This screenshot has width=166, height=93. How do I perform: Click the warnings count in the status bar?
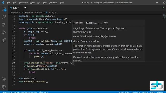coord(46,92)
